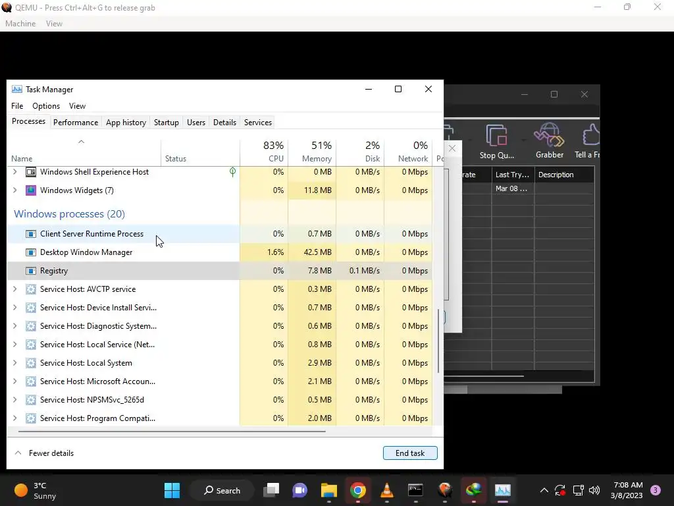This screenshot has height=506, width=674.
Task: Click gear icon of Service Host: AVCTP service
Action: pyautogui.click(x=30, y=289)
